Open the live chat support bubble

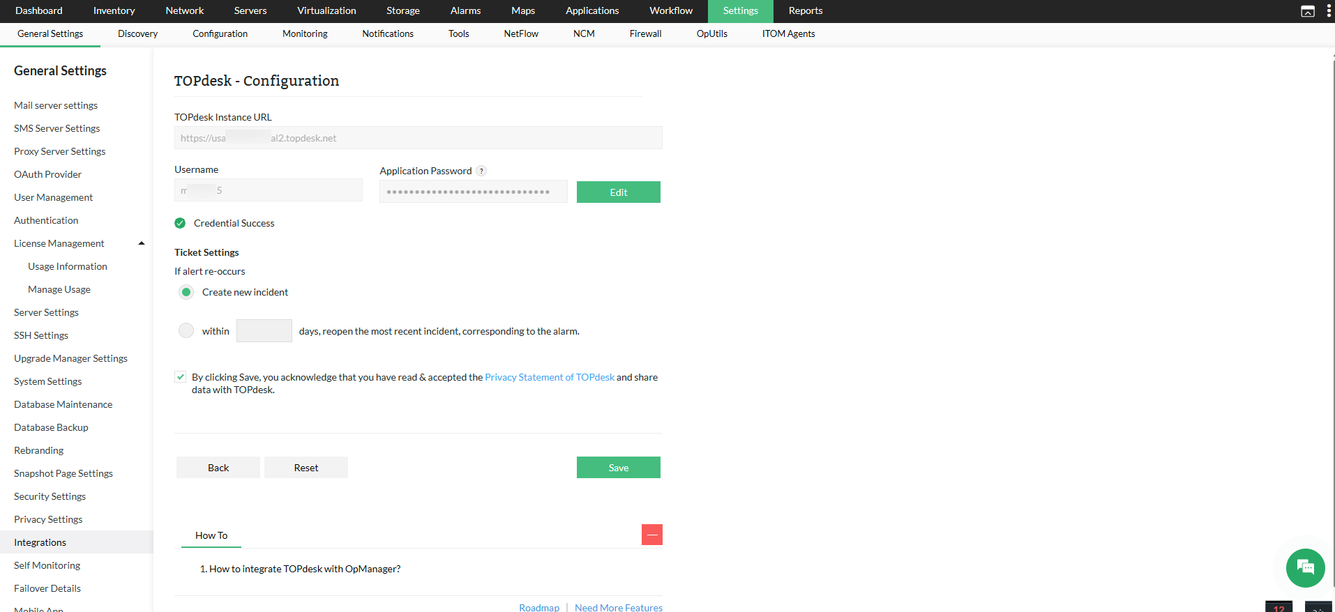[1305, 567]
